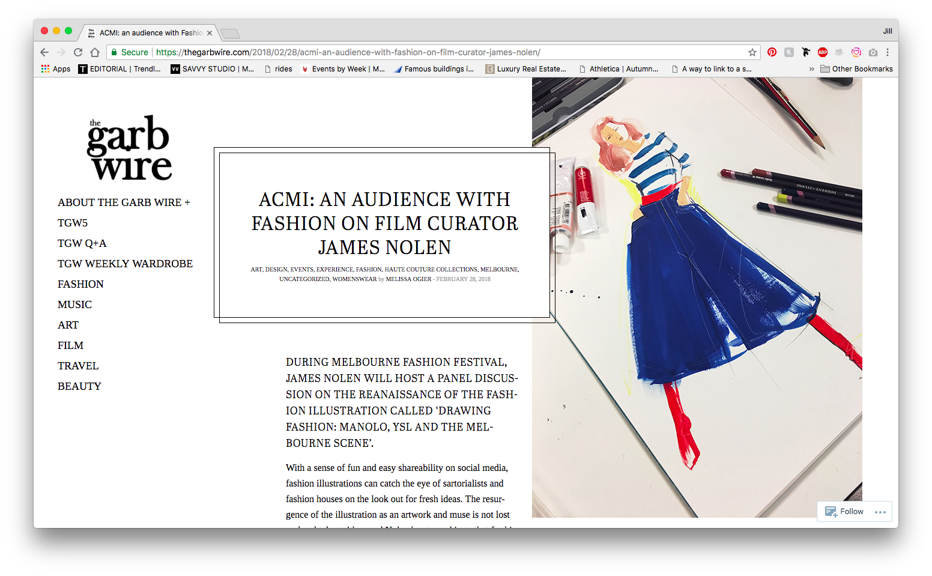Open the Luxury Real Estate bookmark

526,69
